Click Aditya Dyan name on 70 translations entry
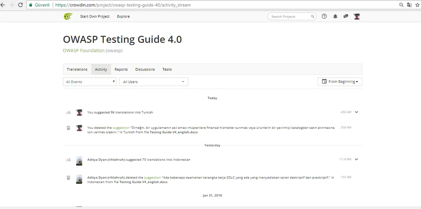This screenshot has height=209, width=421. pyautogui.click(x=106, y=160)
